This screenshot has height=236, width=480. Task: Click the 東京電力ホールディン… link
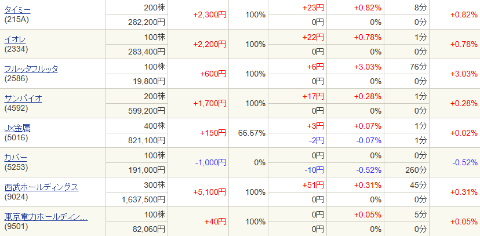(x=46, y=216)
